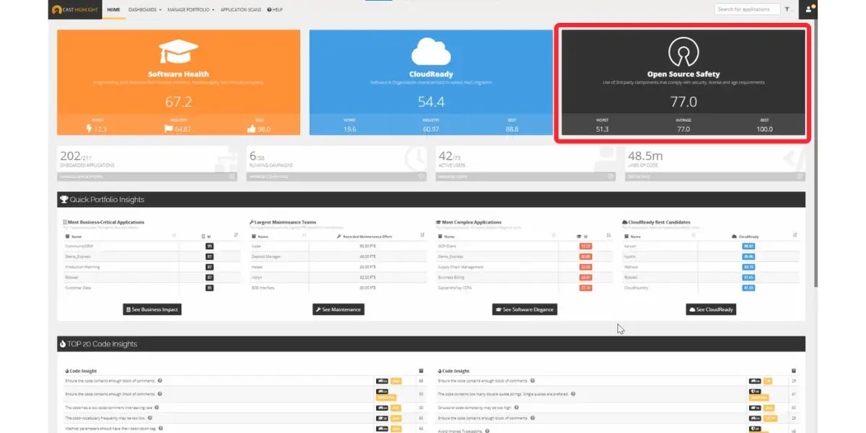Click the Software Health worst lightning icon
The height and width of the screenshot is (433, 866).
(89, 129)
